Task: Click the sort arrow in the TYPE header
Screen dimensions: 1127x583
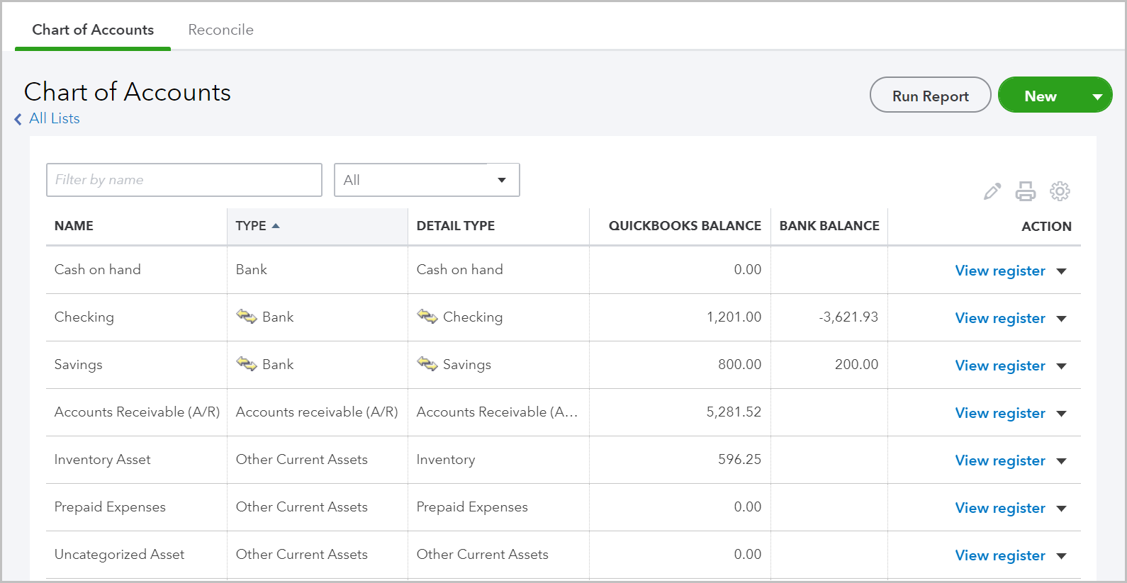Action: click(x=276, y=226)
